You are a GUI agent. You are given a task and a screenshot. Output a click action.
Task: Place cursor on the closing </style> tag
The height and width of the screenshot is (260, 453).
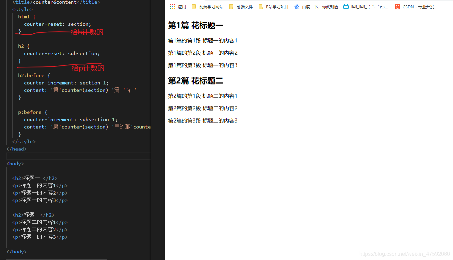pos(24,142)
